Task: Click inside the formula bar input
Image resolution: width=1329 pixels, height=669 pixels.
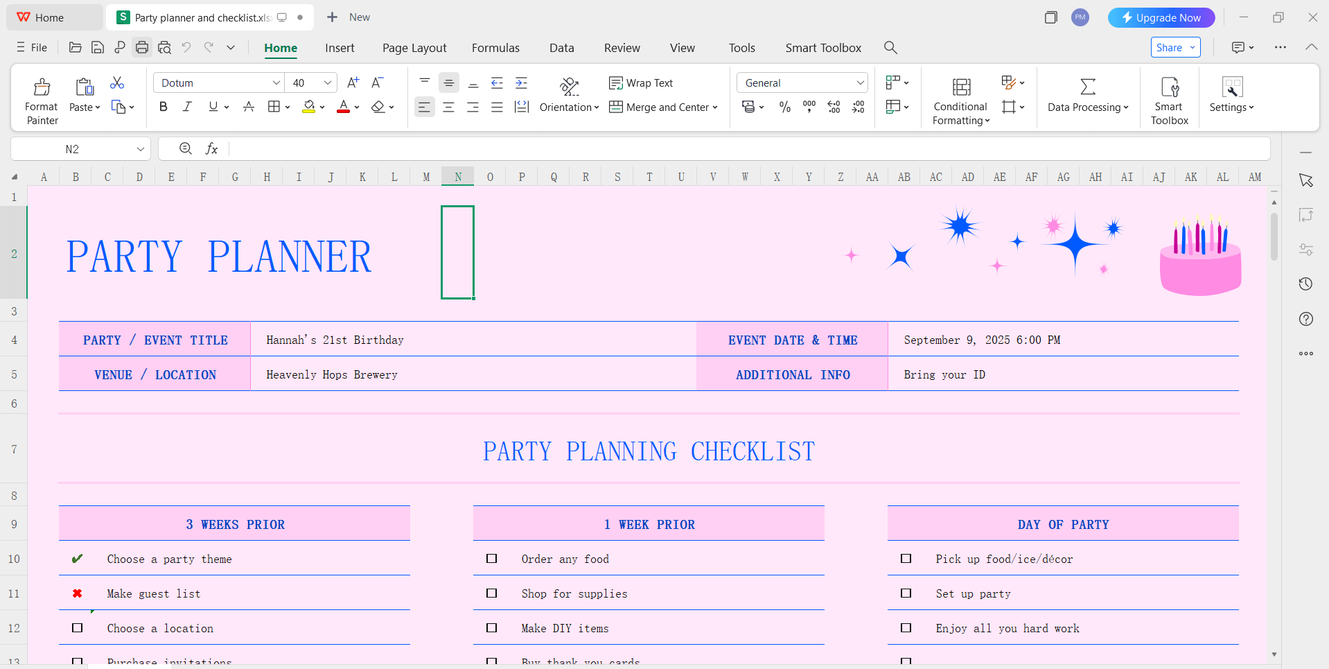Action: coord(748,149)
